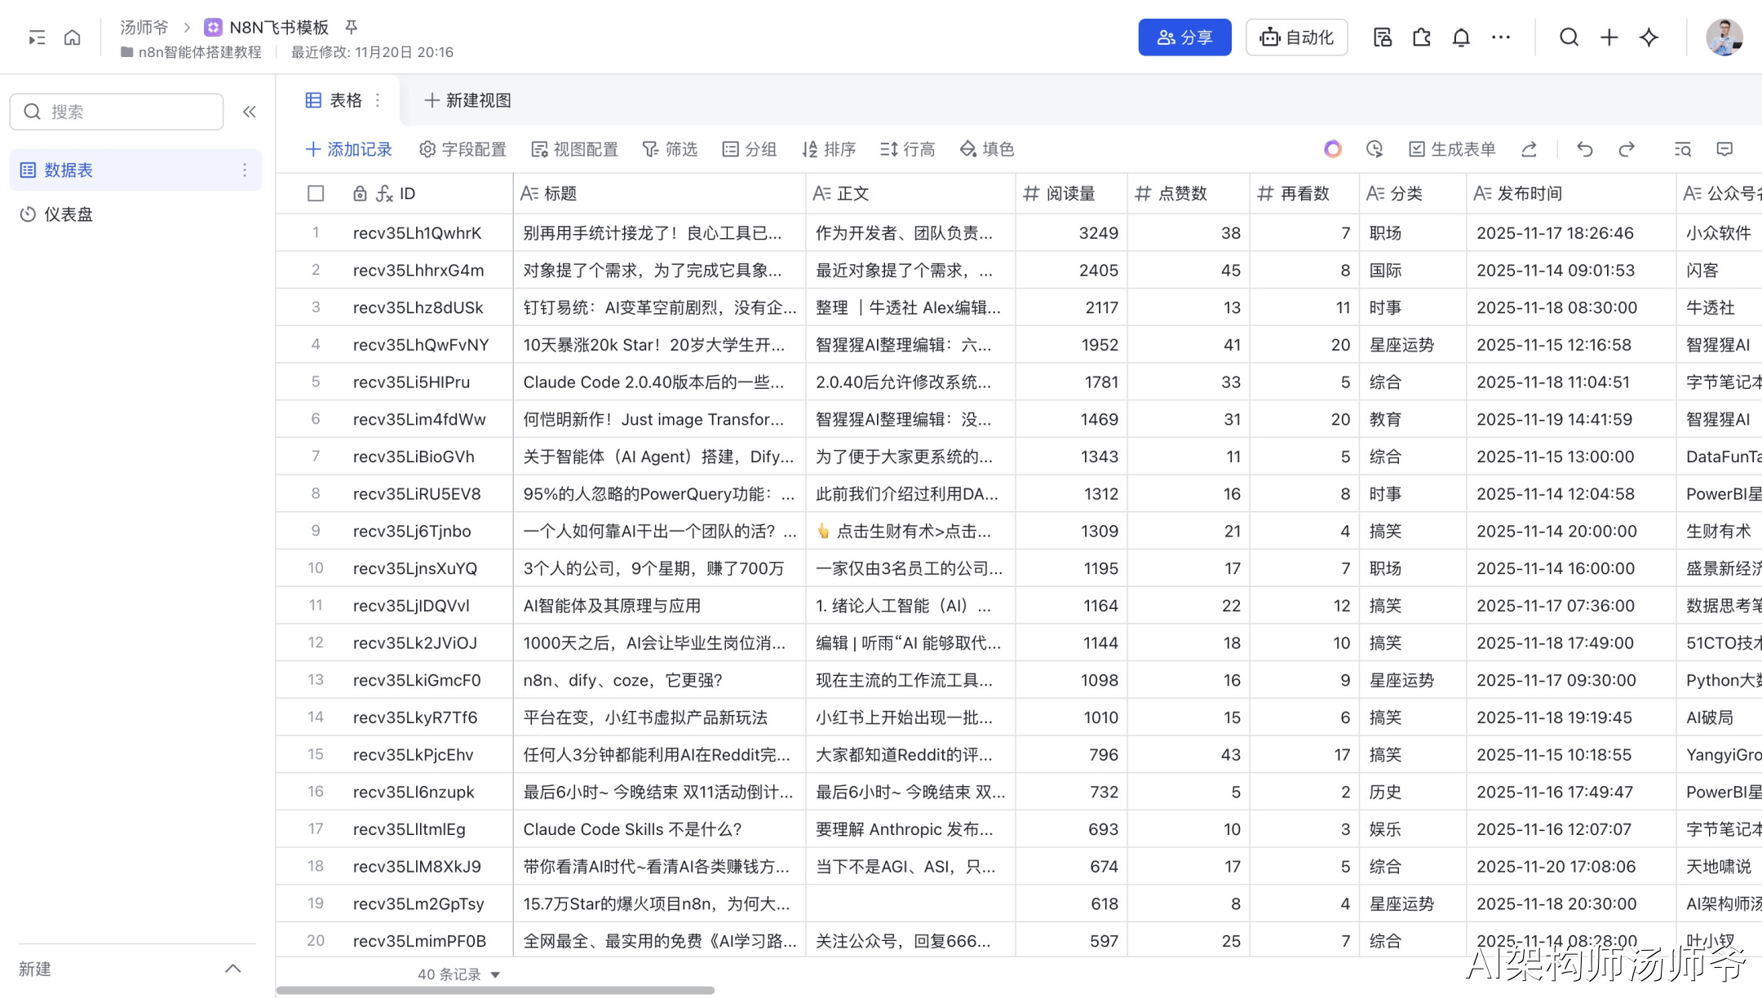Open the find records search icon
Image resolution: width=1762 pixels, height=998 pixels.
pos(1682,149)
